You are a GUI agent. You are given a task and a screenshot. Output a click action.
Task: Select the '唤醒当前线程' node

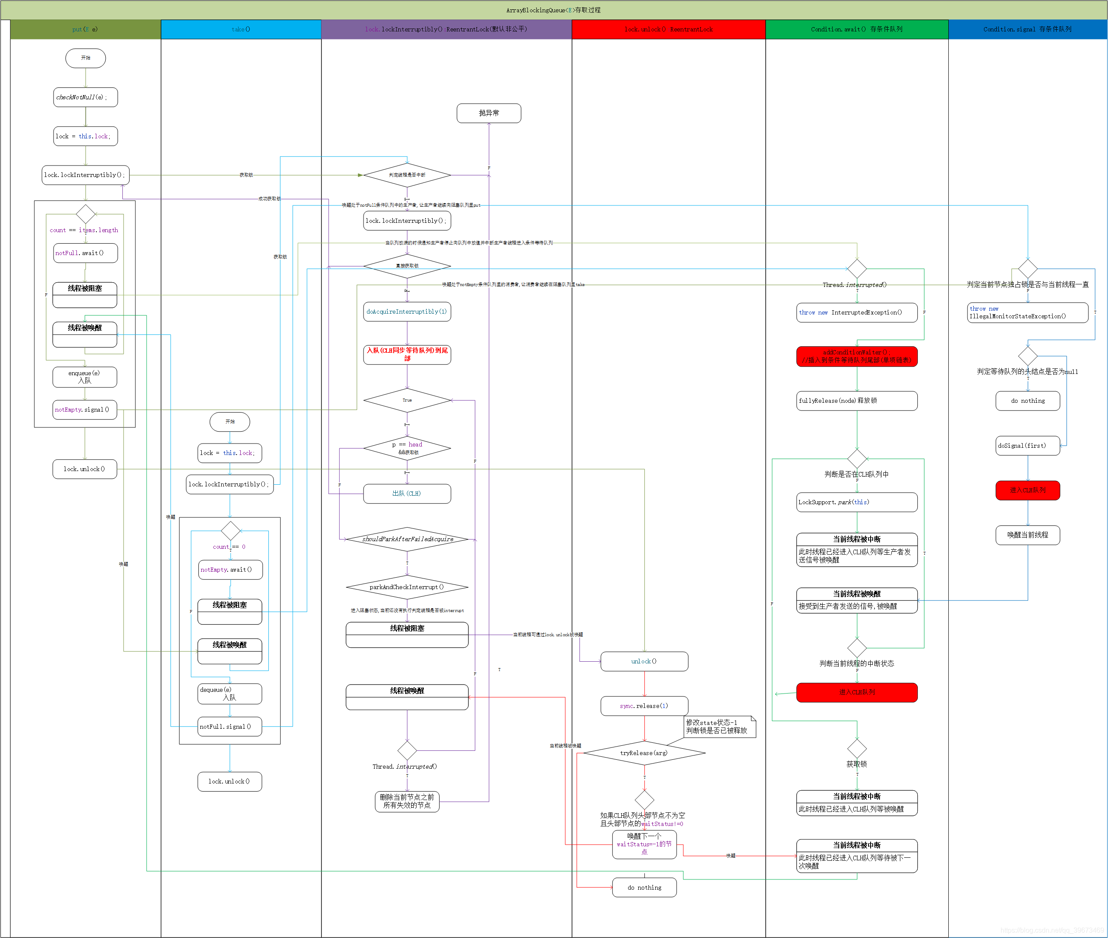[1028, 535]
